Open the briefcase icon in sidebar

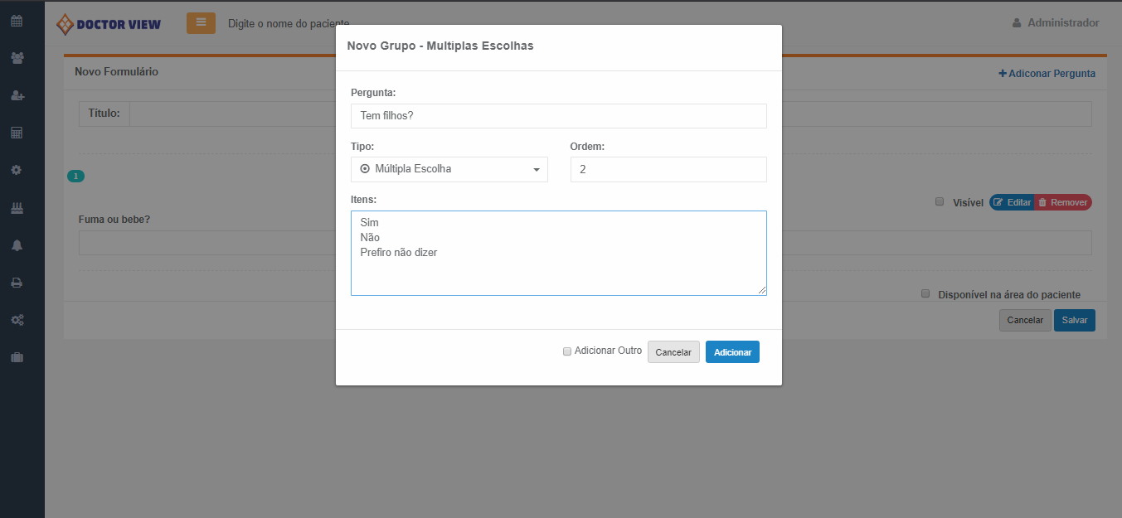[x=17, y=357]
